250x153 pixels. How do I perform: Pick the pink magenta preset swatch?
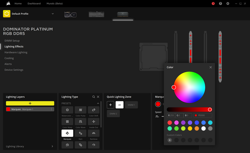tap(176, 122)
